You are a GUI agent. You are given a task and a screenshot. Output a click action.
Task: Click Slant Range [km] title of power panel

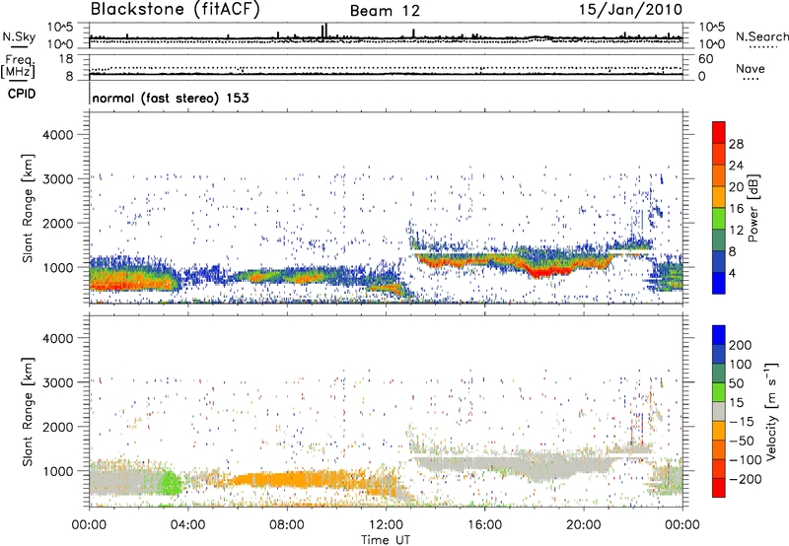pyautogui.click(x=28, y=208)
